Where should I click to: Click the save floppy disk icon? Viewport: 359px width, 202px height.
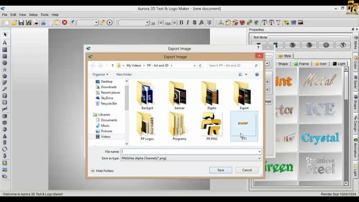[x=21, y=22]
